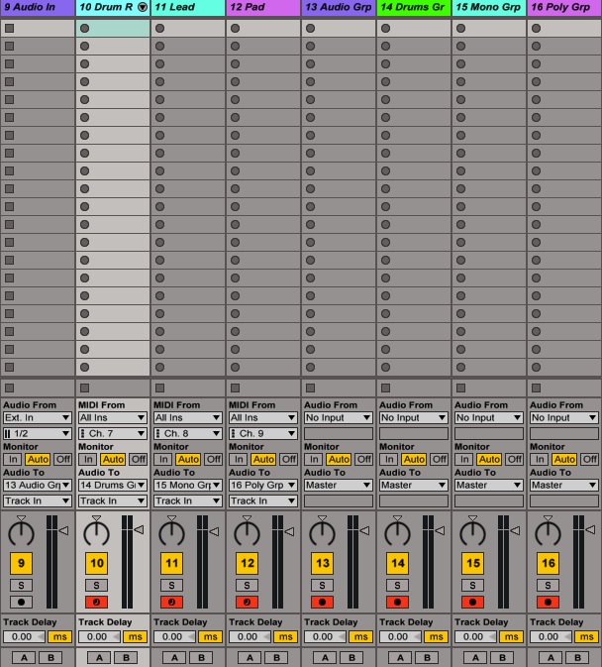Open 13 Audio Grp output dropdown on track 9

click(x=38, y=485)
